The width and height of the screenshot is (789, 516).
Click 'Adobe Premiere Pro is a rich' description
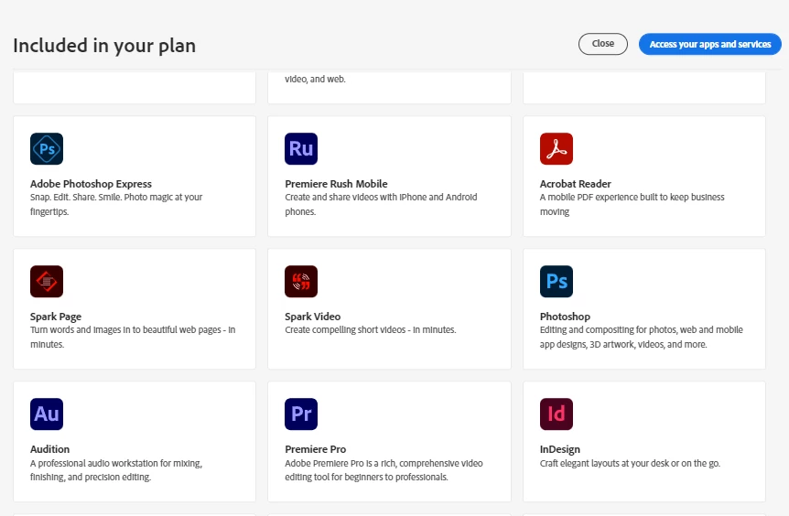pyautogui.click(x=384, y=469)
